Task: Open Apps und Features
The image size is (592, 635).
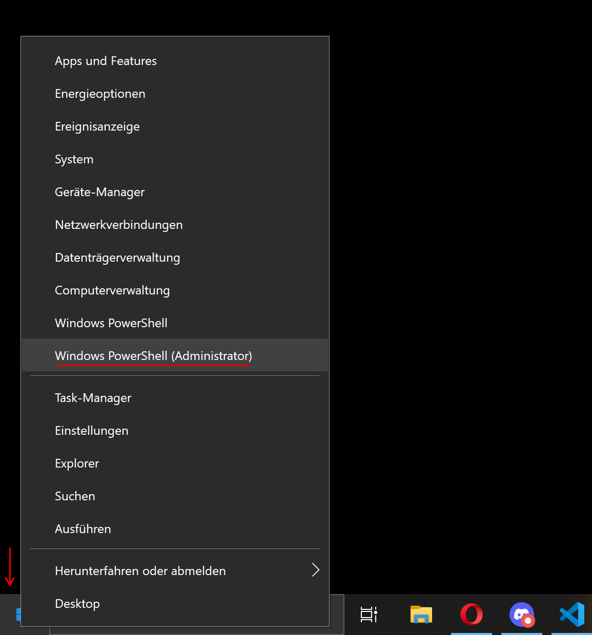Action: tap(175, 61)
